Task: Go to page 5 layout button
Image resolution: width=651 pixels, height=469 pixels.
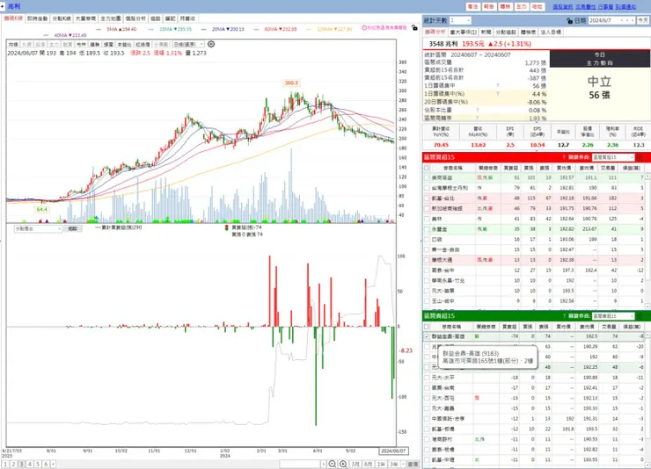Action: (37, 464)
